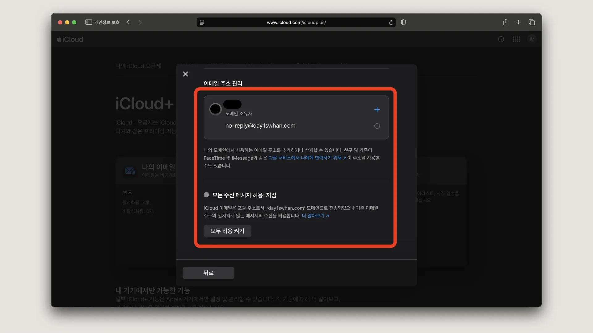593x333 pixels.
Task: Click the 내 기기에서만 가능한 기능 heading
Action: 153,290
